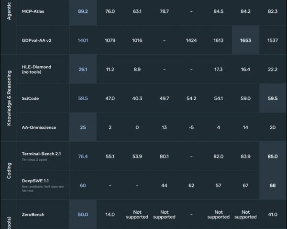Select the Terminal-Bench 2.1 label
Image resolution: width=287 pixels, height=229 pixels.
coord(41,154)
